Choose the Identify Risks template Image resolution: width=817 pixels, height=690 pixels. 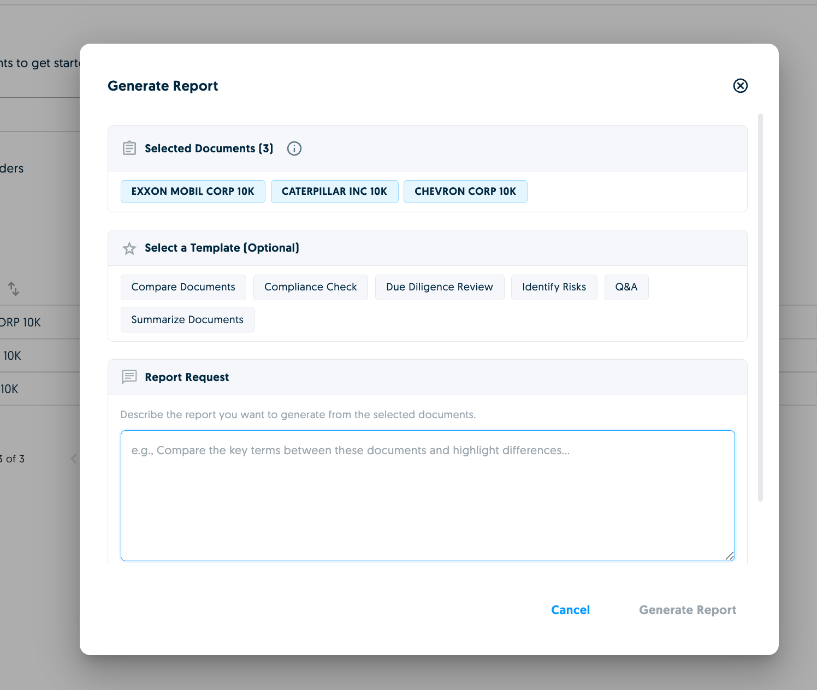pyautogui.click(x=554, y=287)
